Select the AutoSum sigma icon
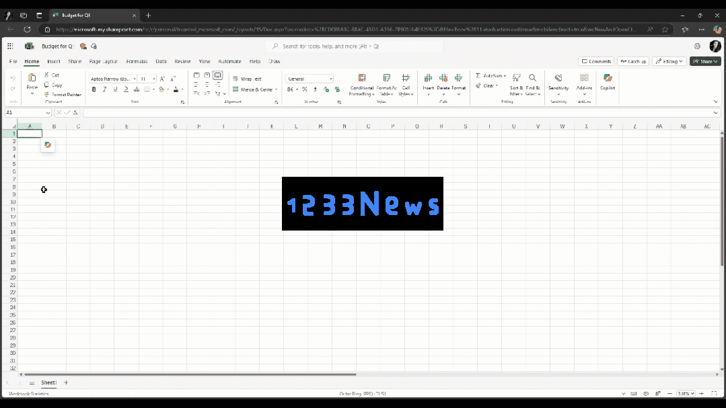Image resolution: width=726 pixels, height=408 pixels. tap(478, 75)
